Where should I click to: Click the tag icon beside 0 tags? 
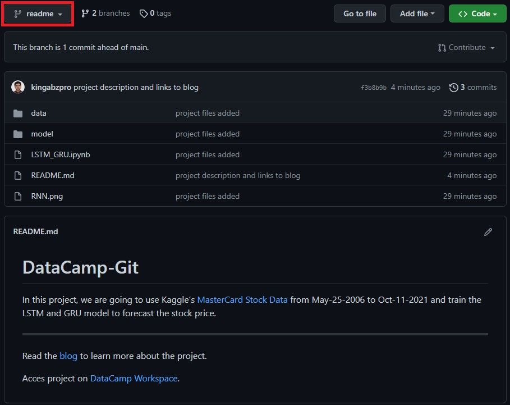[x=144, y=13]
